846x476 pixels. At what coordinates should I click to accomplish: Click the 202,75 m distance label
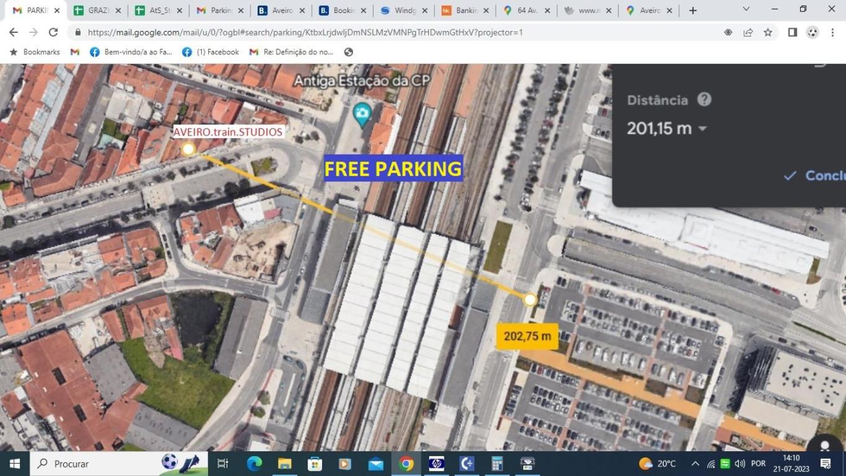click(x=527, y=336)
